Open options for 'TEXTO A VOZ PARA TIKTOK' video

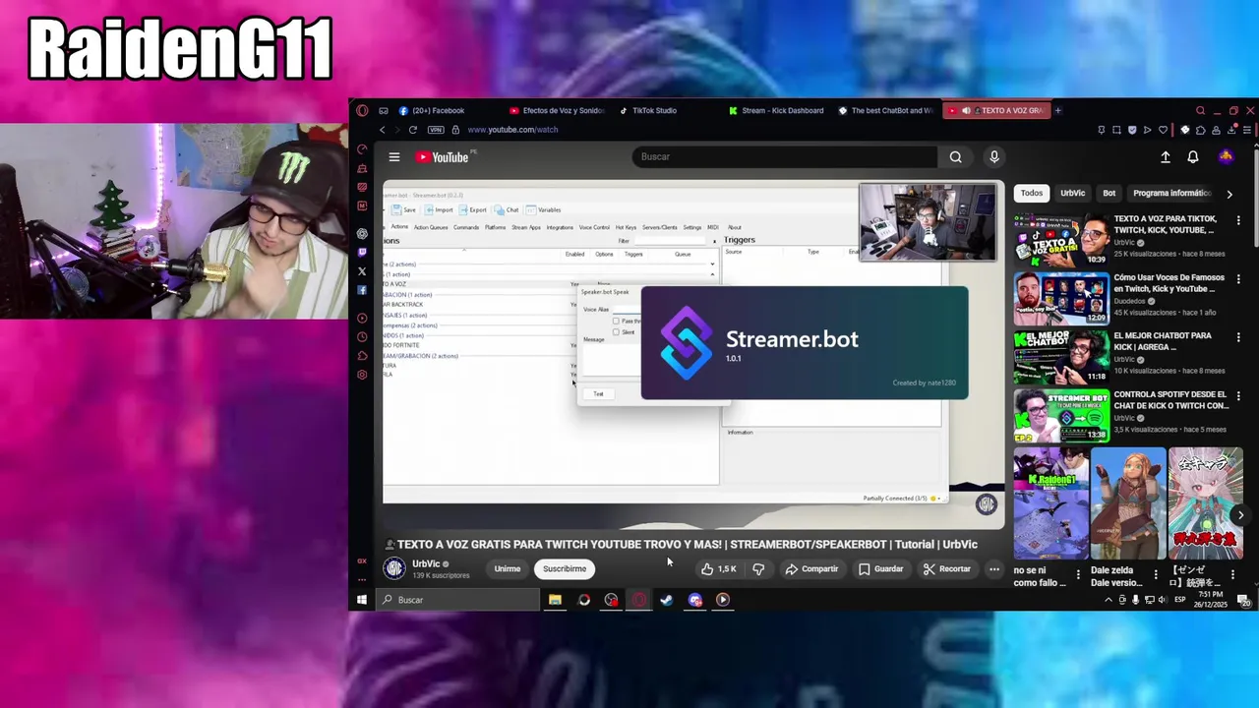1238,220
